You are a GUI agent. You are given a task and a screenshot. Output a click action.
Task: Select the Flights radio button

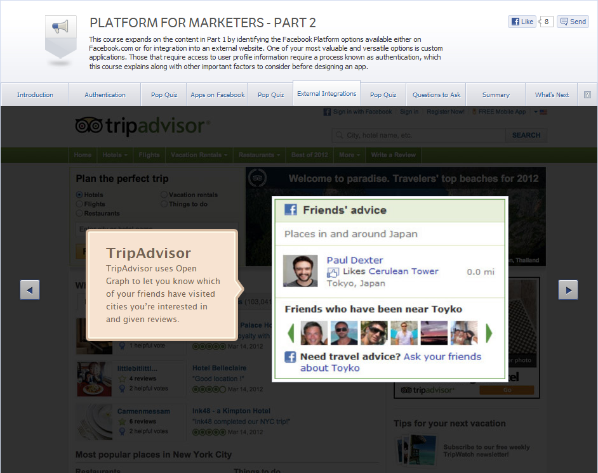(x=79, y=204)
